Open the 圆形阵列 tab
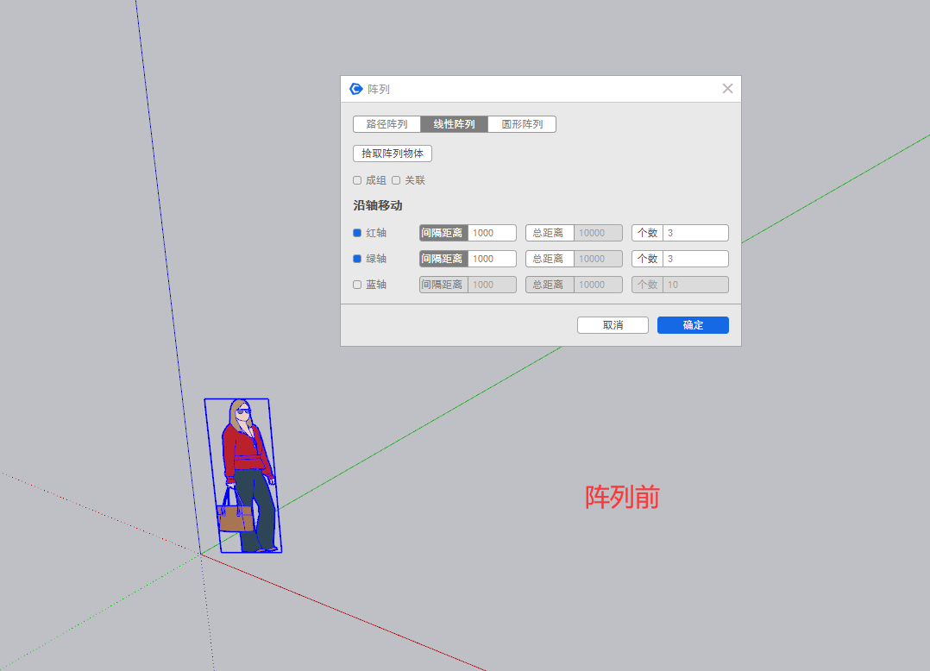The width and height of the screenshot is (930, 671). click(522, 124)
